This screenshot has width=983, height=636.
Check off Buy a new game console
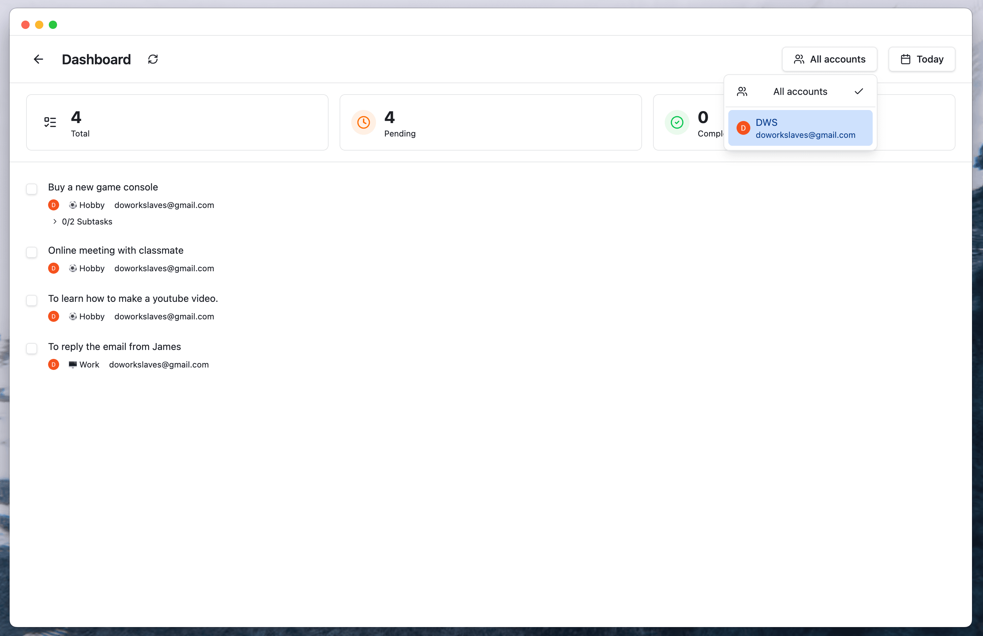tap(32, 189)
